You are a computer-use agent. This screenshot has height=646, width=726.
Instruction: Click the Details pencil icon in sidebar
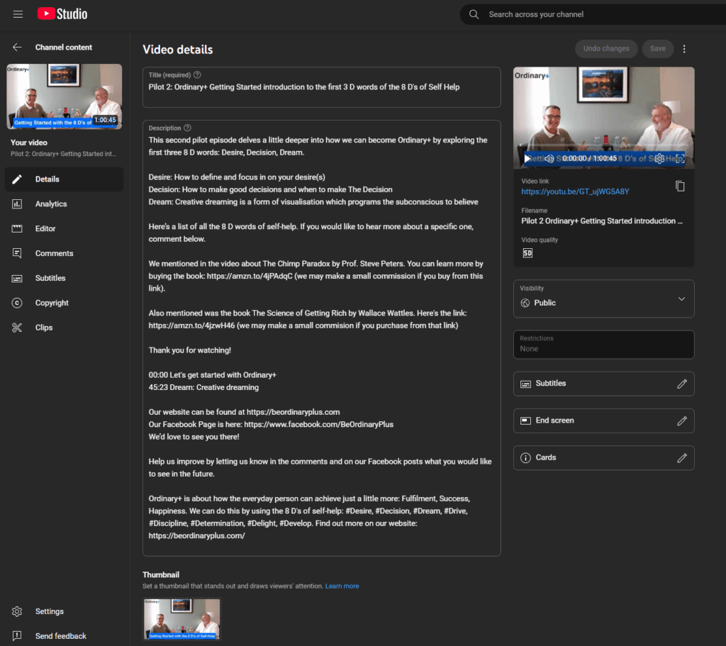(17, 179)
